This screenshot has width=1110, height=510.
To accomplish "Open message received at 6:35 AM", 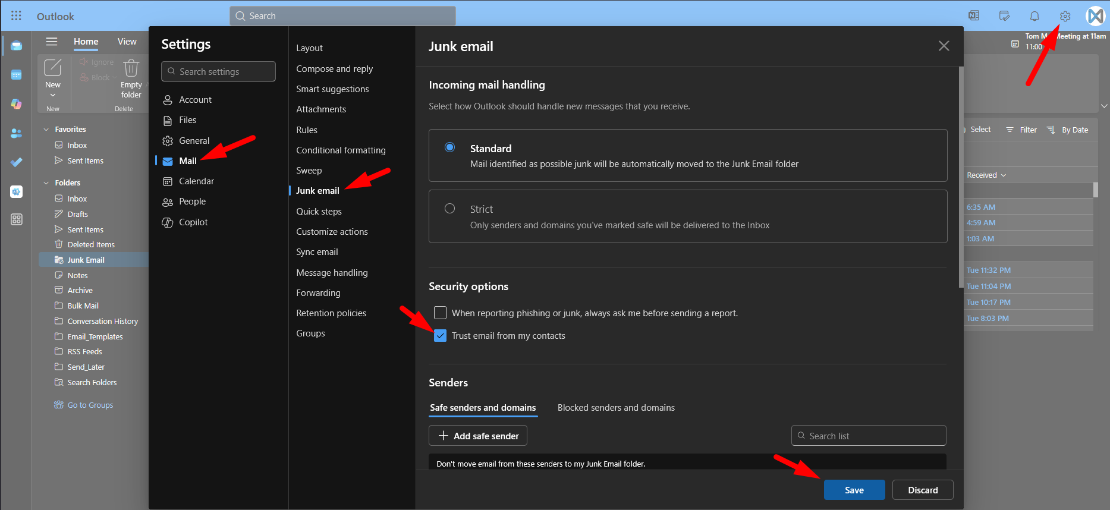I will (1029, 207).
